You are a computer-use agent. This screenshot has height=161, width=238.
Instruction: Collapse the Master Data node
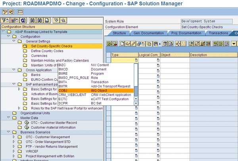coord(8,117)
